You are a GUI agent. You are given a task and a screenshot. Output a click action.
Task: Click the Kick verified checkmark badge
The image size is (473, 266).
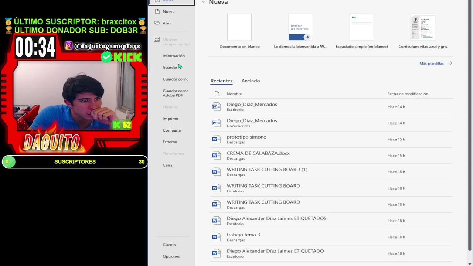(106, 57)
